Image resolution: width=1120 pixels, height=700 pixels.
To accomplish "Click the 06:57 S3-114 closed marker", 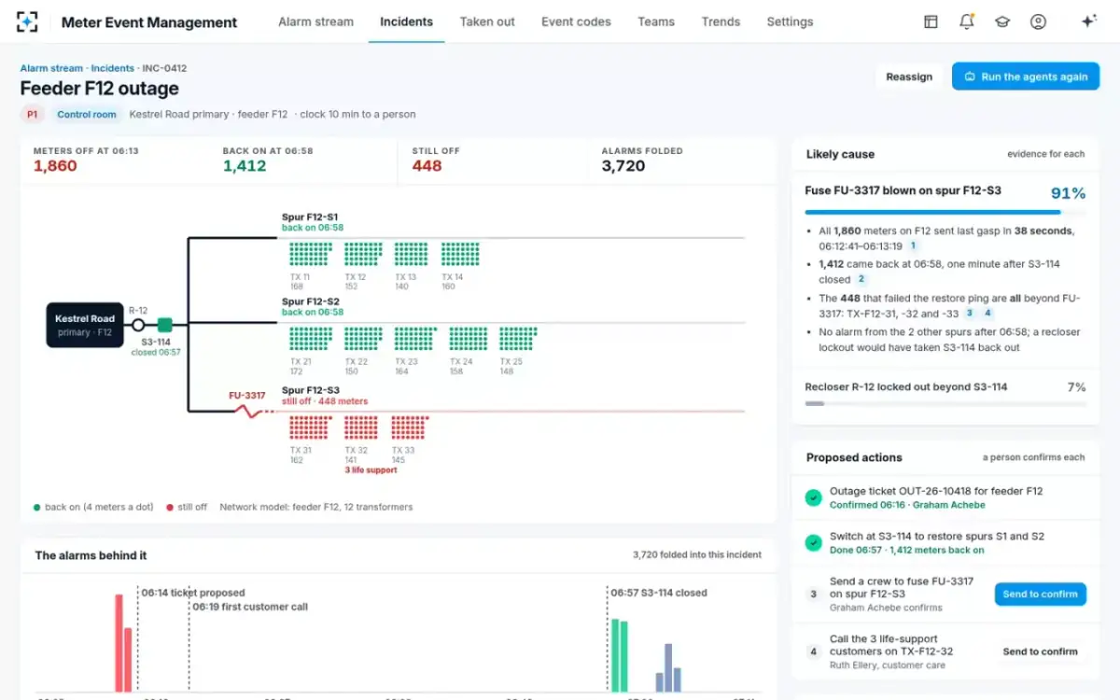I will click(659, 593).
